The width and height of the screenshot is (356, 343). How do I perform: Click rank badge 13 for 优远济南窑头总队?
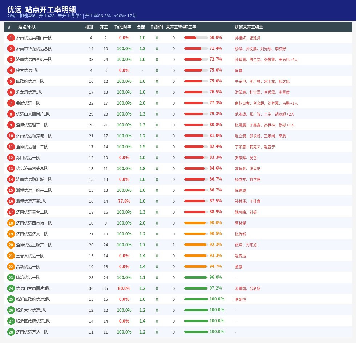tap(11, 169)
